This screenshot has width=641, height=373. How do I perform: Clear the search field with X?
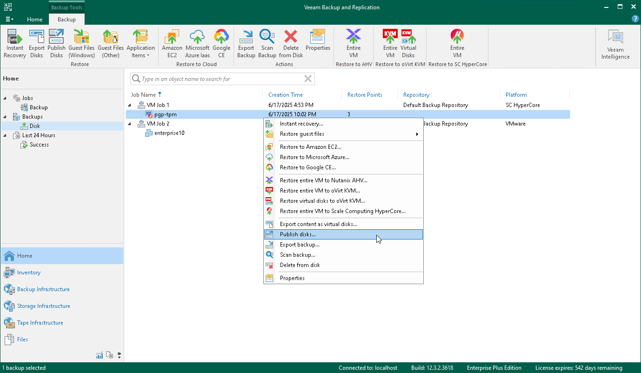point(308,79)
